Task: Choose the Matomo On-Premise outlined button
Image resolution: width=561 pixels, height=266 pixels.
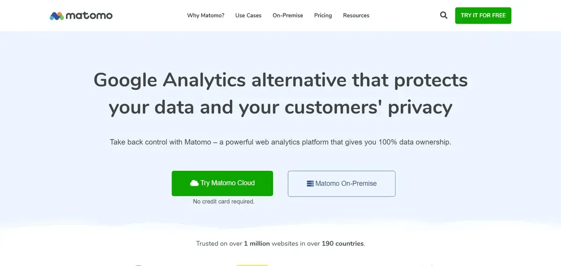Action: click(x=342, y=183)
